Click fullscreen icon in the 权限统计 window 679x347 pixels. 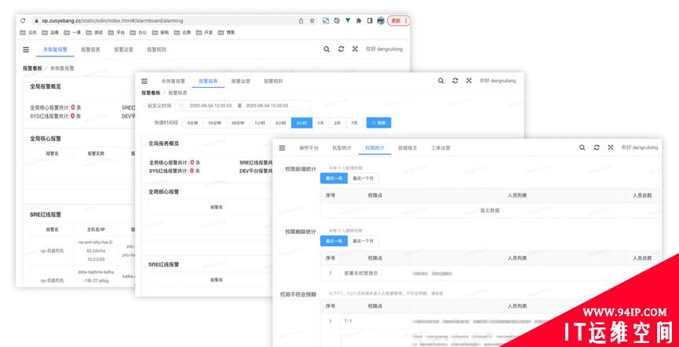click(611, 147)
